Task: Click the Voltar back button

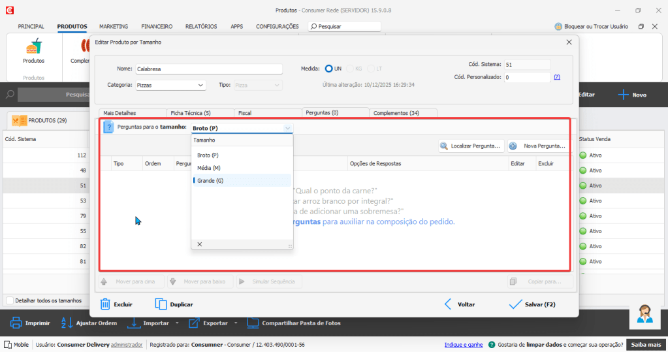Action: pyautogui.click(x=459, y=304)
